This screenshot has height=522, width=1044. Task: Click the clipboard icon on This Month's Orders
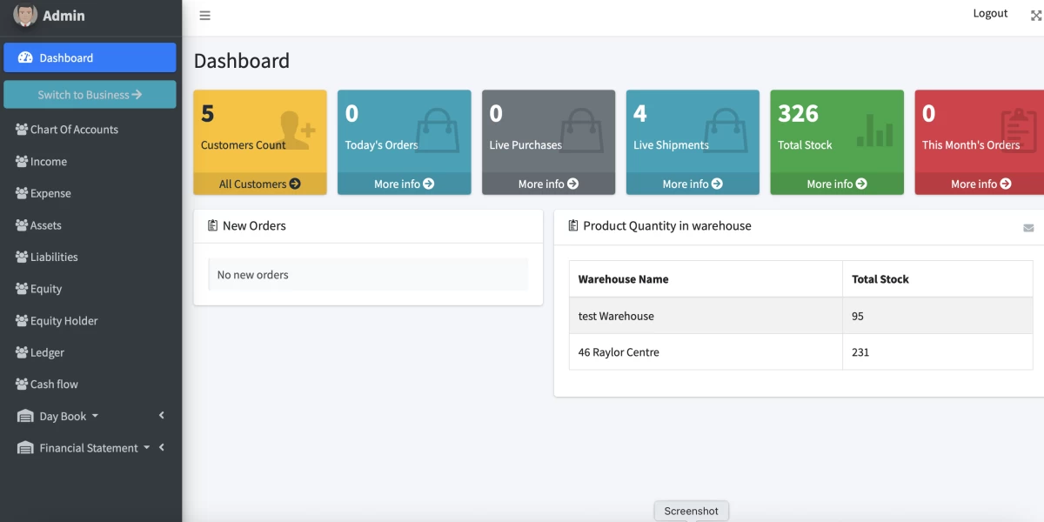pos(1018,129)
